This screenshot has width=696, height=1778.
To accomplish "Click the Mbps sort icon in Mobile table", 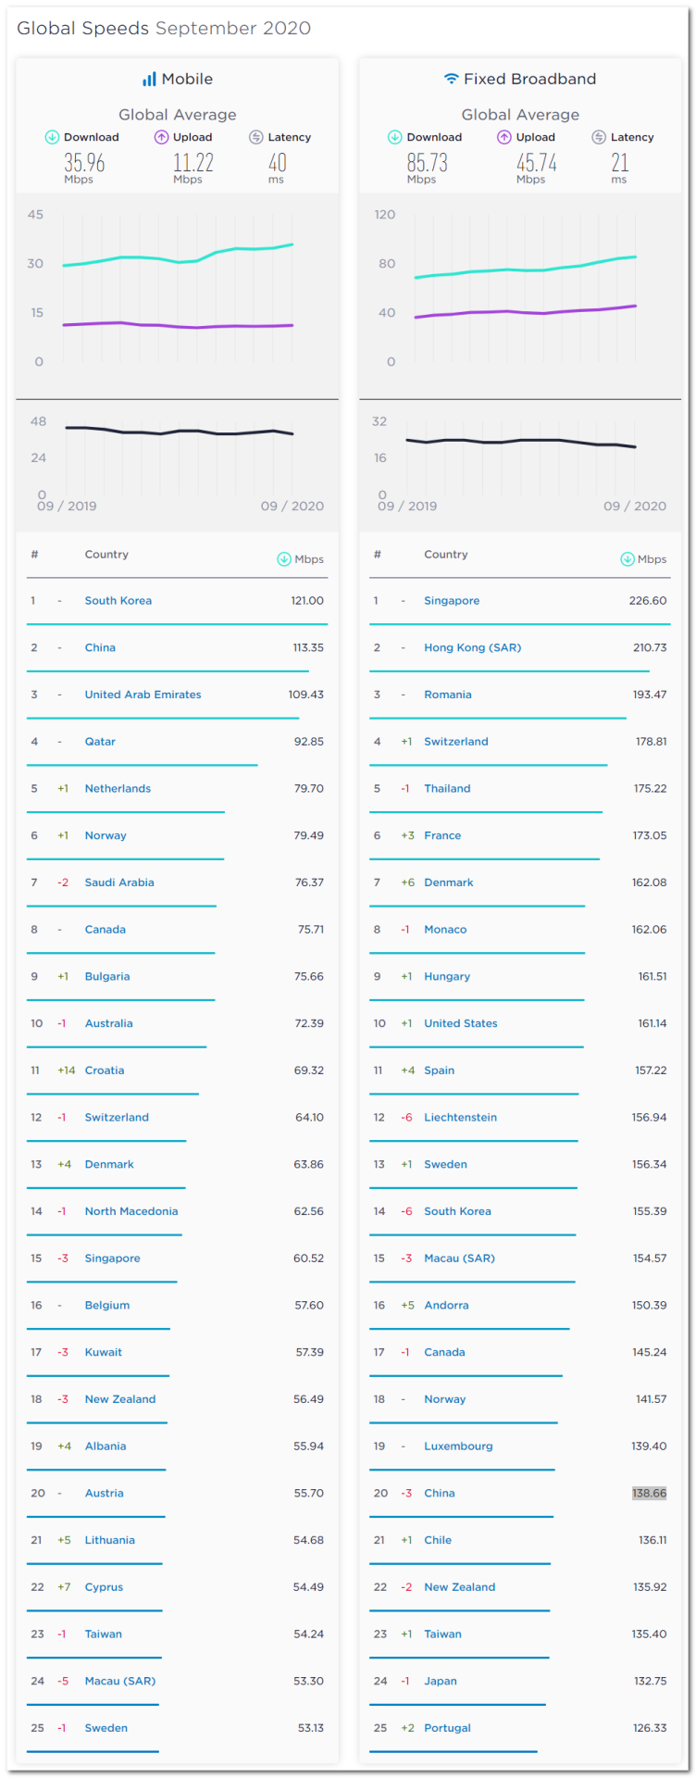I will [284, 559].
